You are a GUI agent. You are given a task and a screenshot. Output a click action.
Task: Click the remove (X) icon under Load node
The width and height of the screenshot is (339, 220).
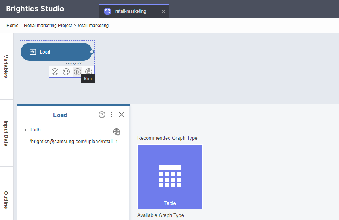55,72
